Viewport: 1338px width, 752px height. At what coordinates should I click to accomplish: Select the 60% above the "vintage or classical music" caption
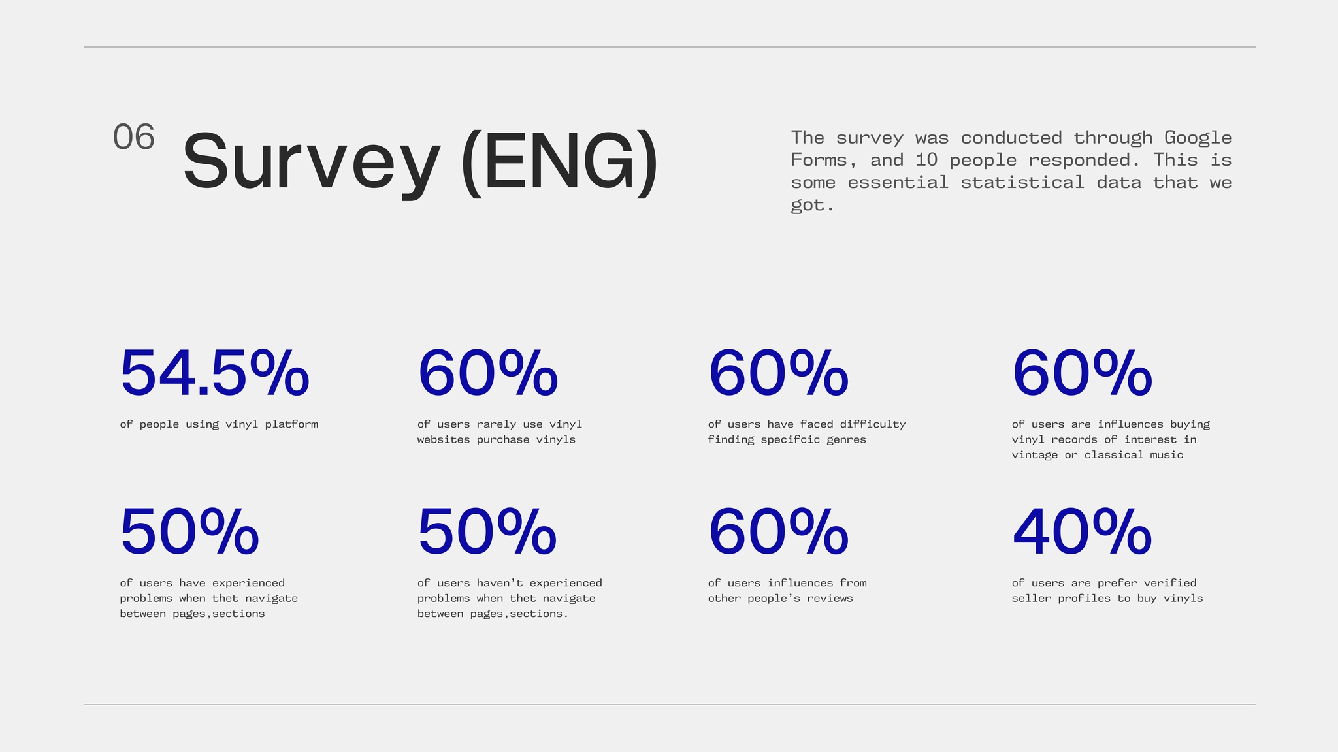coord(1082,373)
